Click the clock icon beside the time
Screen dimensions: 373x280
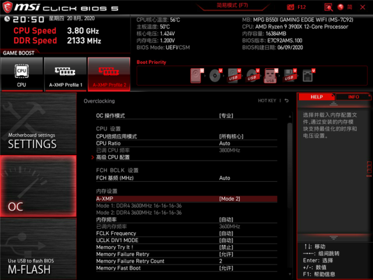7,19
